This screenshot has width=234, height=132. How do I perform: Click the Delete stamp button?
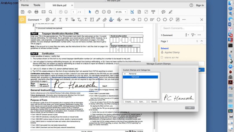point(154,102)
